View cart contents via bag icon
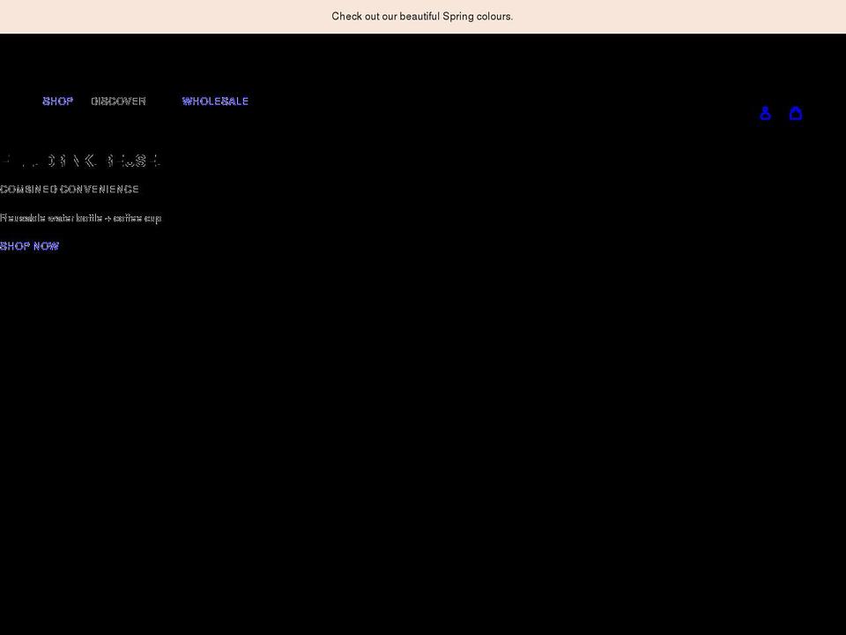Screen dimensions: 846x635 (796, 113)
